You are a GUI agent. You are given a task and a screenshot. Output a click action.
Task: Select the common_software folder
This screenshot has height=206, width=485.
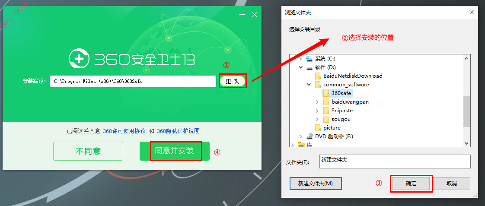346,85
